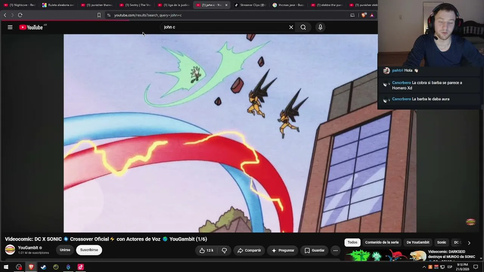
Task: Open the Windows Start menu
Action: coord(6,267)
